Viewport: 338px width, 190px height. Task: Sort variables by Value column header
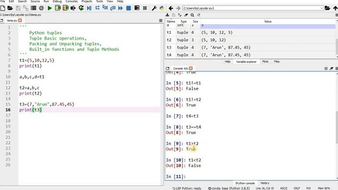[268, 22]
